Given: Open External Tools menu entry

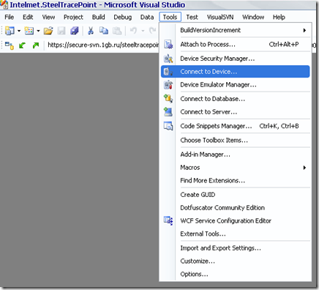Looking at the screenshot, I should (236, 234).
